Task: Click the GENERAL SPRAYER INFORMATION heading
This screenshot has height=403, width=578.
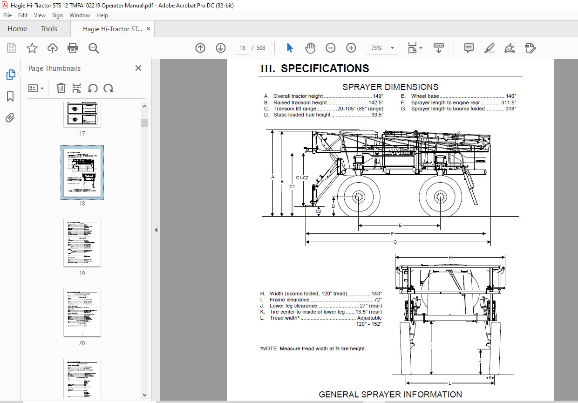Action: click(390, 395)
